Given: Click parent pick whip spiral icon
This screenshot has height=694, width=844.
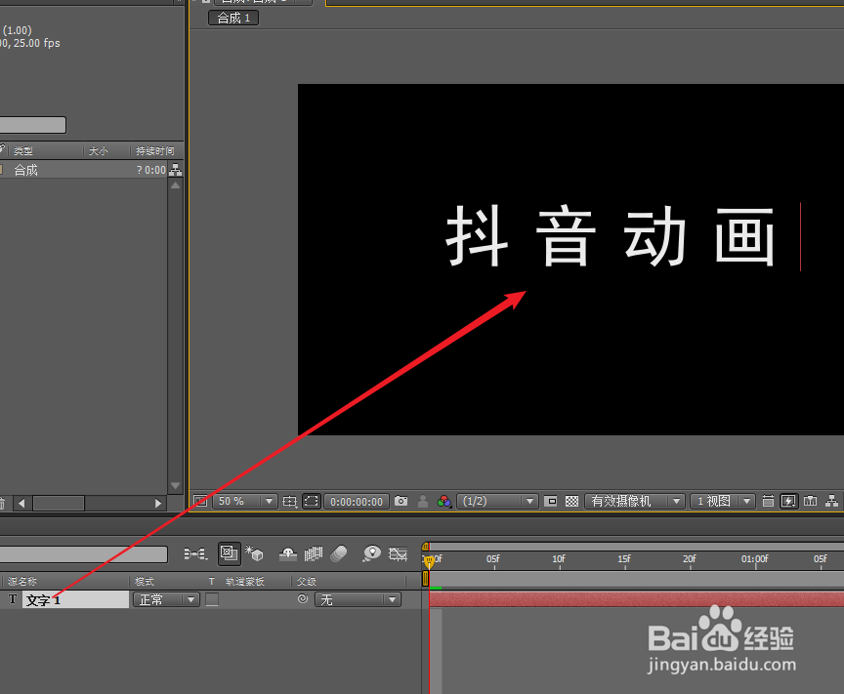Looking at the screenshot, I should point(303,598).
